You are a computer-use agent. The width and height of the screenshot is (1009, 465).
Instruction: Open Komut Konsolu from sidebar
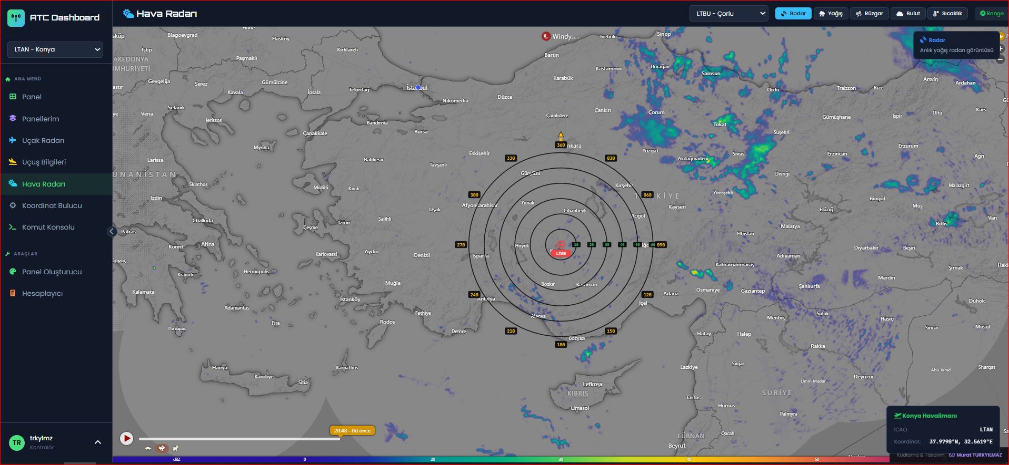[56, 227]
